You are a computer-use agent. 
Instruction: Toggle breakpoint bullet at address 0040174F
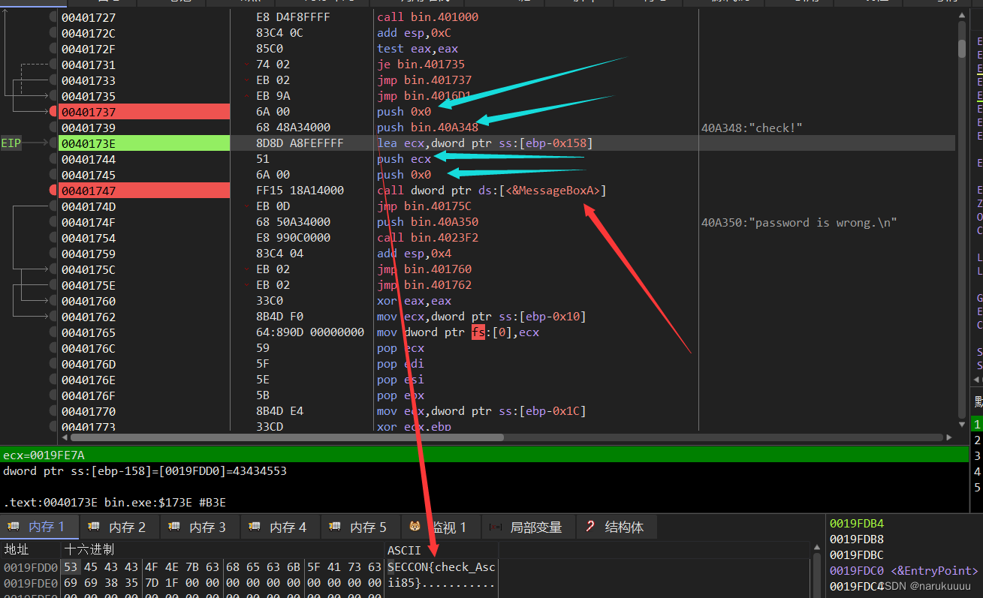53,222
